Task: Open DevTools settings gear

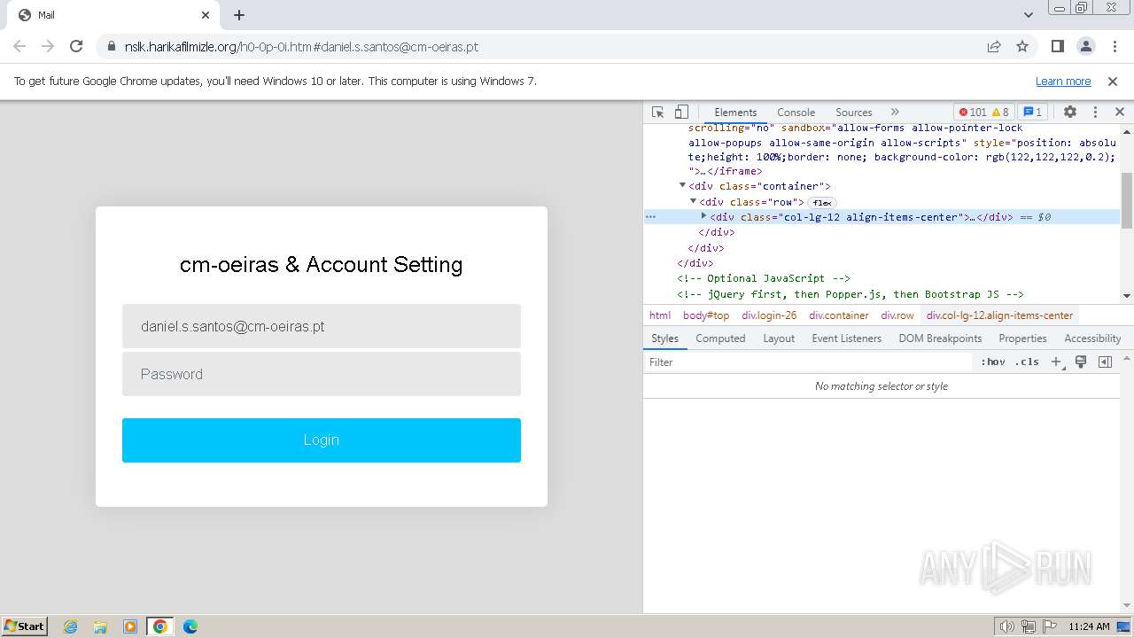Action: (1070, 113)
